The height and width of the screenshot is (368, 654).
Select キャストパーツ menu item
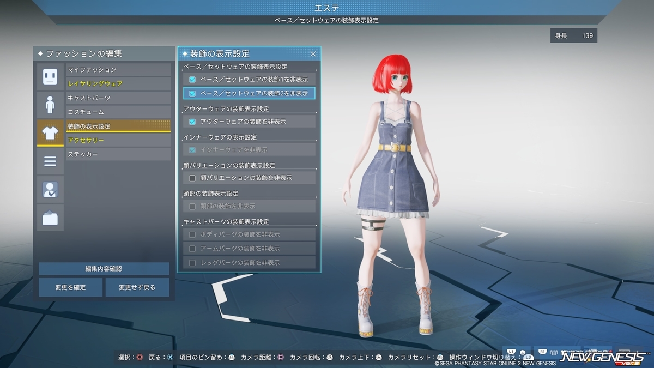[x=118, y=98]
